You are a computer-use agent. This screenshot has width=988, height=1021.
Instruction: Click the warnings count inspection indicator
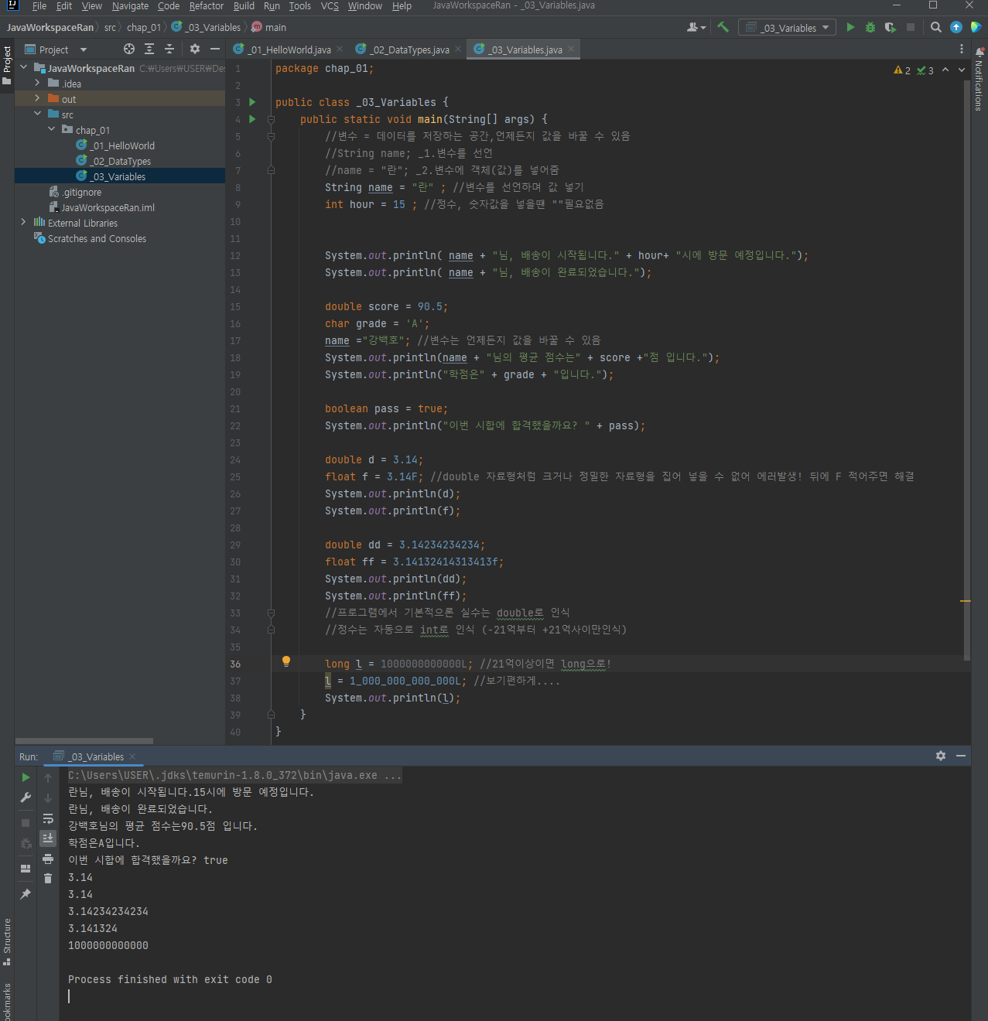pyautogui.click(x=902, y=70)
